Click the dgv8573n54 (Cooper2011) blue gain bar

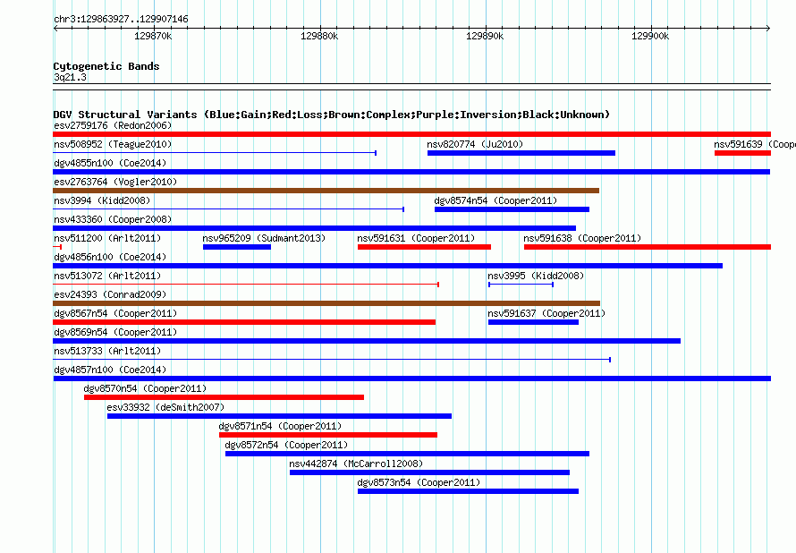pyautogui.click(x=468, y=491)
